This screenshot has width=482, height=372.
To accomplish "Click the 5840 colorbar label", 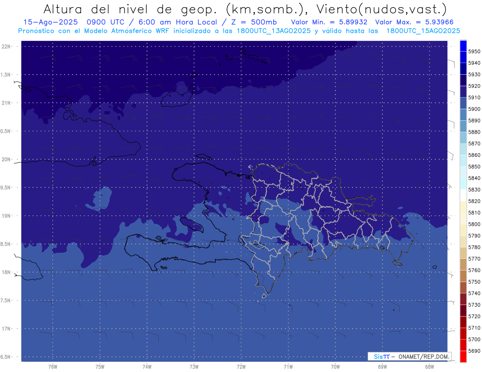I will (x=474, y=178).
